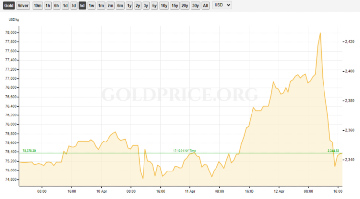Screen dimensions: 360x199
Task: View the 5y gold history
Action: pyautogui.click(x=154, y=6)
